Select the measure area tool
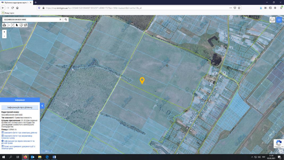This screenshot has height=160, width=284. coord(13,25)
